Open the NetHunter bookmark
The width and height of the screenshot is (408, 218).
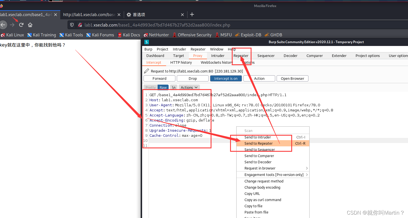[x=156, y=35]
